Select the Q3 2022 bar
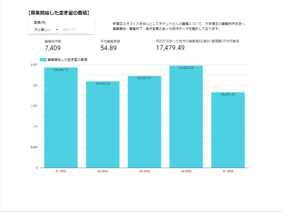The height and width of the screenshot is (212, 283). click(x=144, y=122)
